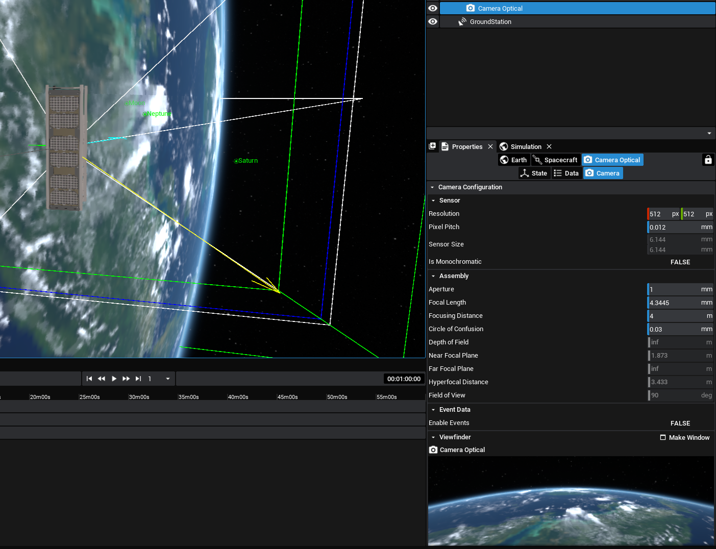The image size is (716, 549).
Task: Close the Properties tab
Action: click(x=490, y=146)
